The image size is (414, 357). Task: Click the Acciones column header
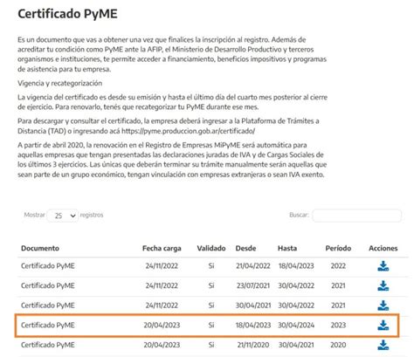coord(383,248)
